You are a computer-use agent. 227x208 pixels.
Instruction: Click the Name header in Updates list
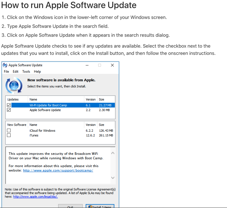pos(56,99)
